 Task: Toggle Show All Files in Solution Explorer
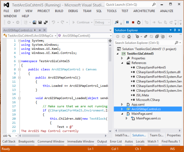[163, 37]
